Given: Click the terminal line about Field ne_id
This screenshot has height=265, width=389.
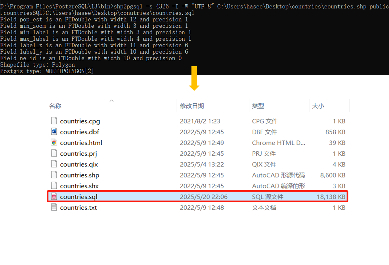Looking at the screenshot, I should click(x=91, y=58).
